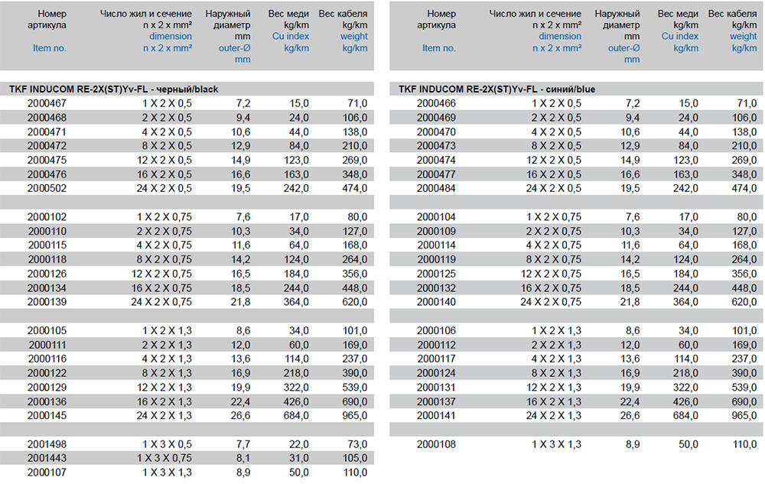The height and width of the screenshot is (484, 765).
Task: Select item number 2000139
Action: (47, 302)
